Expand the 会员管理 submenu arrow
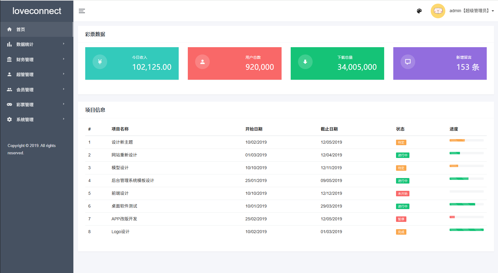 point(64,89)
